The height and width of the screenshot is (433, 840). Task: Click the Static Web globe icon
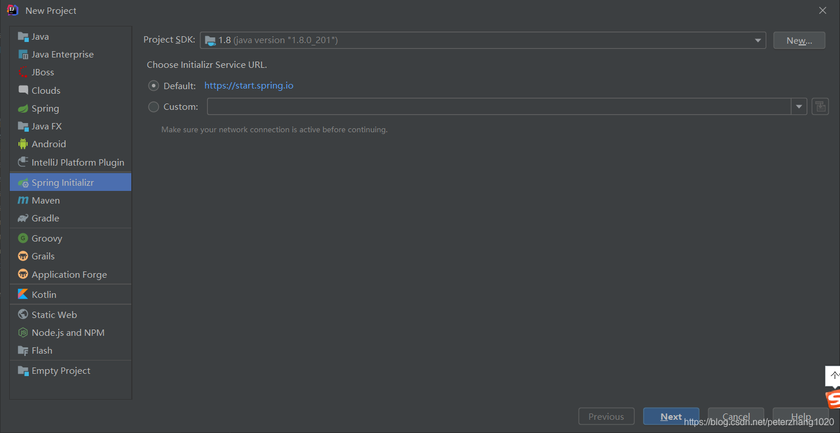click(23, 315)
